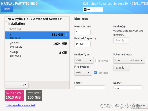The width and height of the screenshot is (148, 111).
Task: Toggle the Encrypt checkbox
Action: point(97,61)
